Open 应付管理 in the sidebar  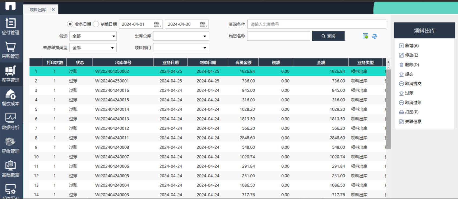click(11, 27)
